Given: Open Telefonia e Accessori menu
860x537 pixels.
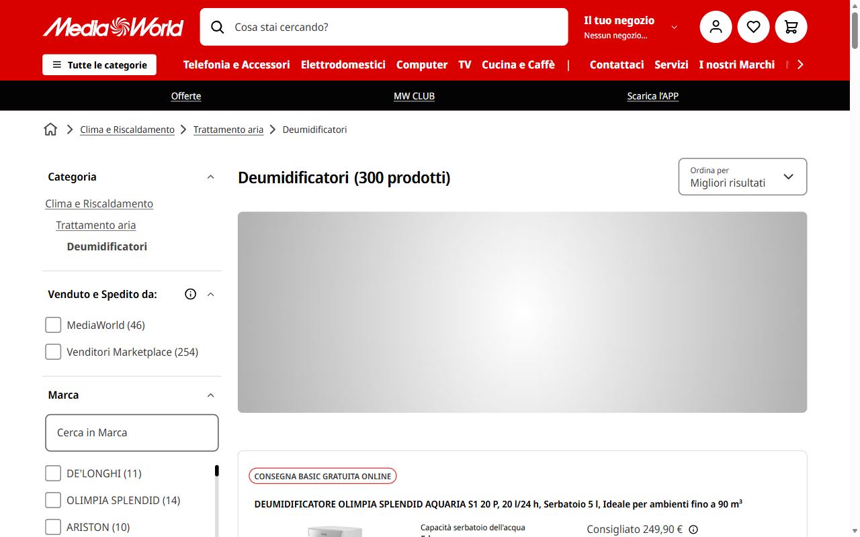Looking at the screenshot, I should 236,64.
